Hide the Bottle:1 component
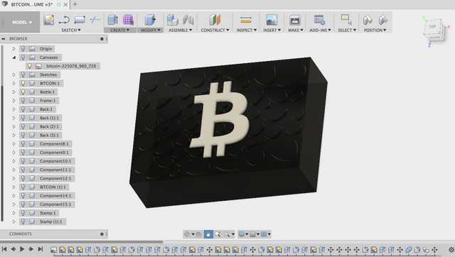 [x=23, y=92]
